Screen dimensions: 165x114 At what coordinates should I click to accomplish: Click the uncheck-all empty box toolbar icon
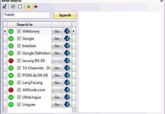pyautogui.click(x=20, y=7)
